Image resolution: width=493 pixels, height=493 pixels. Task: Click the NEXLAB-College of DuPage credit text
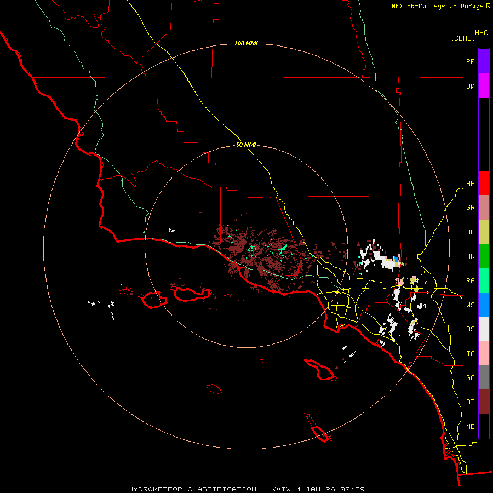pyautogui.click(x=437, y=6)
